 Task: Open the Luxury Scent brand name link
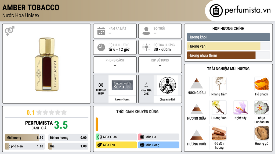[x=122, y=99]
